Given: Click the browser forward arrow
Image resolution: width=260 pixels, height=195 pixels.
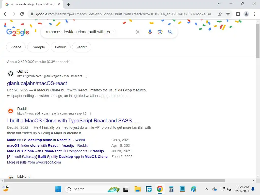Looking at the screenshot, I should click(14, 14).
